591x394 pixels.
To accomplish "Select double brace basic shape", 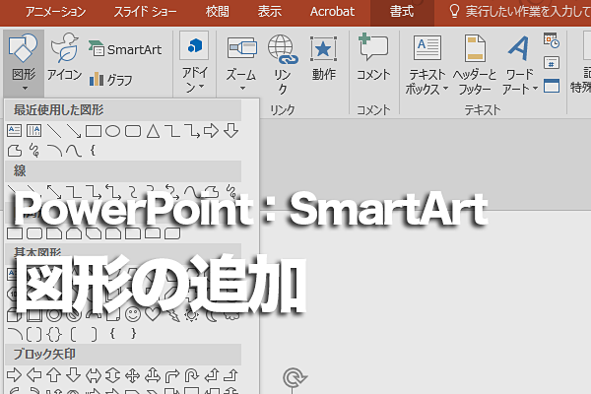I will [54, 334].
